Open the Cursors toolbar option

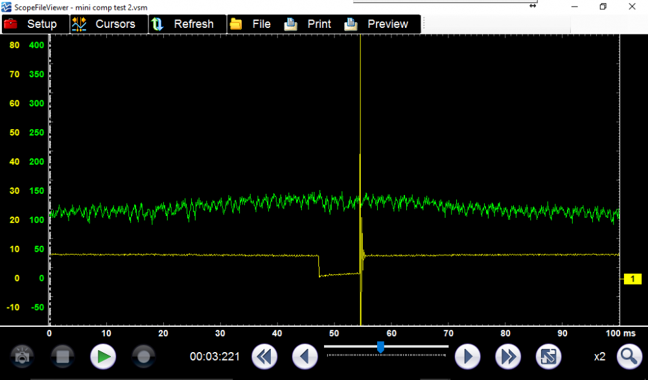109,24
